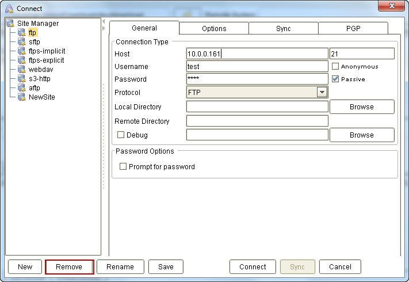Toggle the Debug checkbox
This screenshot has height=282, width=409.
pos(121,135)
